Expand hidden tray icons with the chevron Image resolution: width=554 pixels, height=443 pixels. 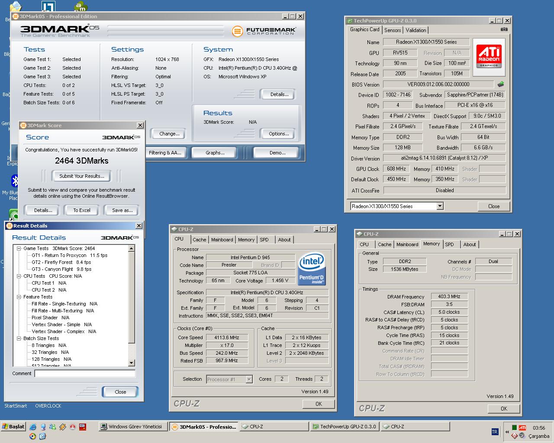507,432
